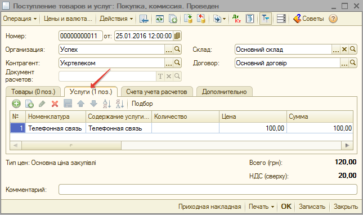Open the date calendar picker
The image size is (363, 215).
[177, 36]
